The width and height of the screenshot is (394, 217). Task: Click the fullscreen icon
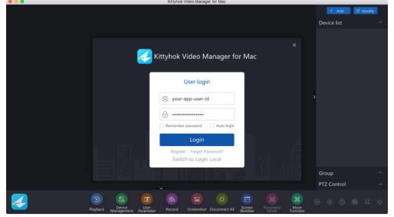pyautogui.click(x=367, y=202)
